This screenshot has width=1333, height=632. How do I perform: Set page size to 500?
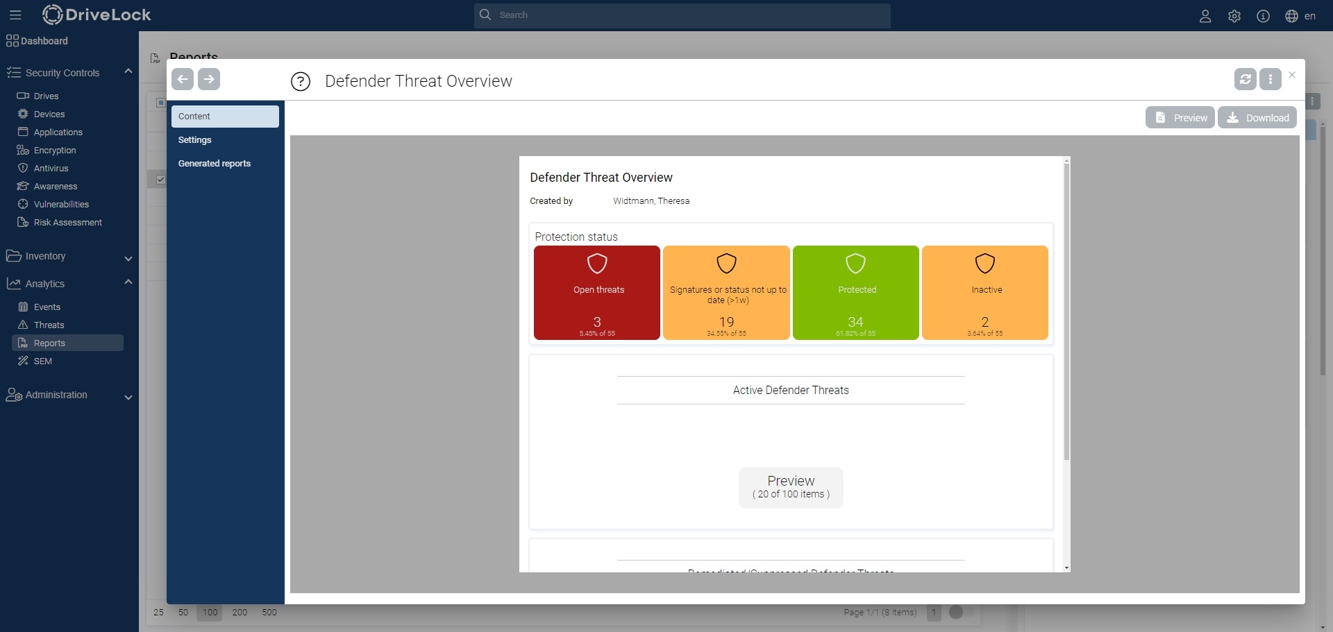click(269, 613)
